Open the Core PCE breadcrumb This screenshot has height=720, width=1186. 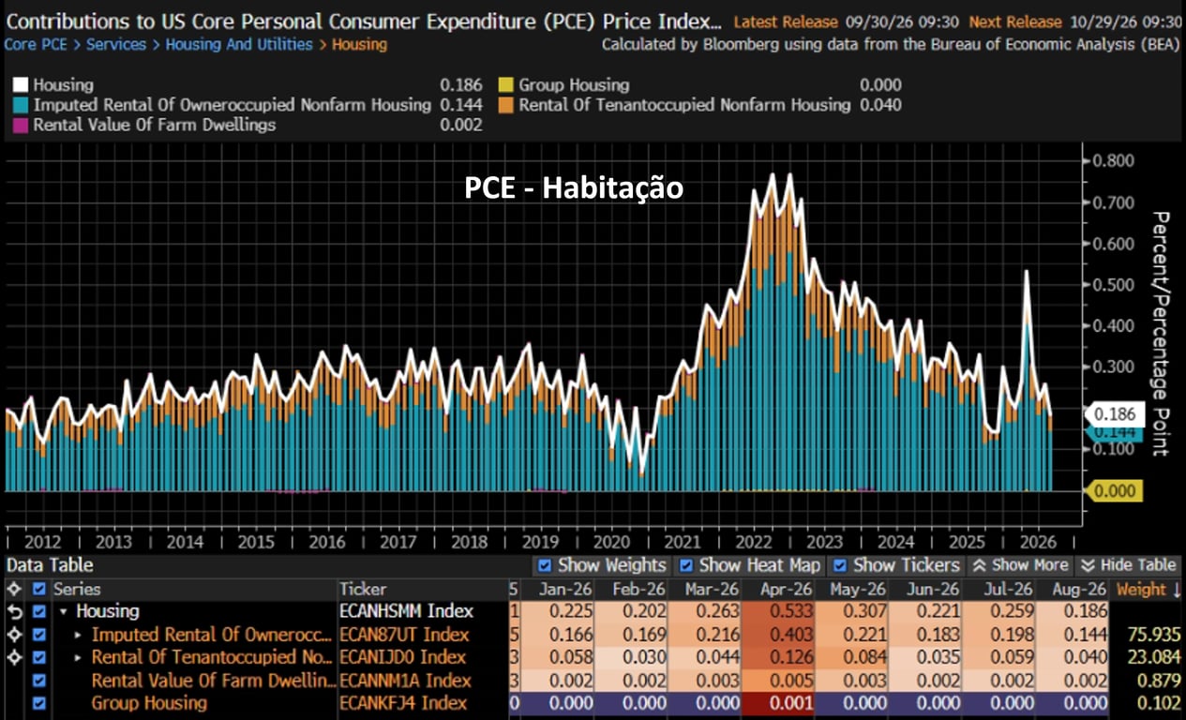(37, 44)
